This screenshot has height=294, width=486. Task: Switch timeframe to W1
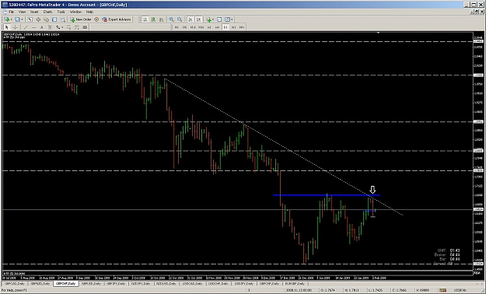[234, 27]
